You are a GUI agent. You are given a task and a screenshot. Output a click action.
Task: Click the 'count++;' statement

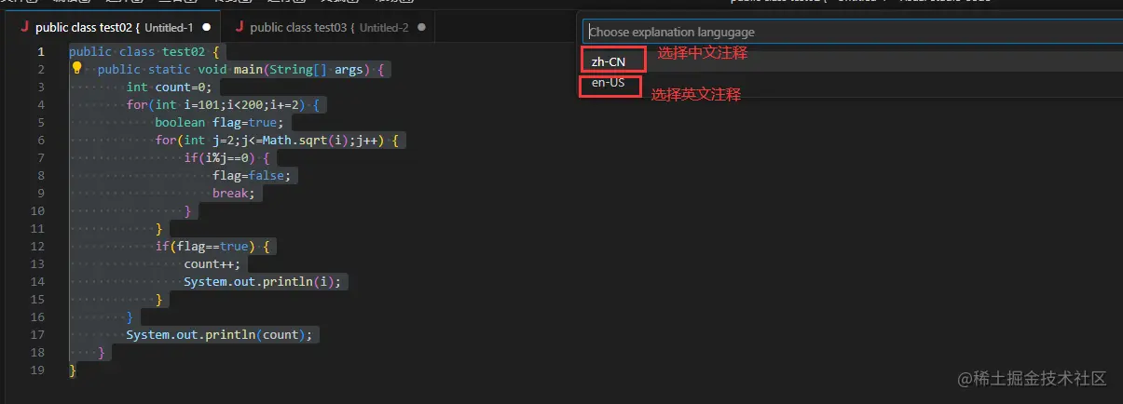pos(212,263)
